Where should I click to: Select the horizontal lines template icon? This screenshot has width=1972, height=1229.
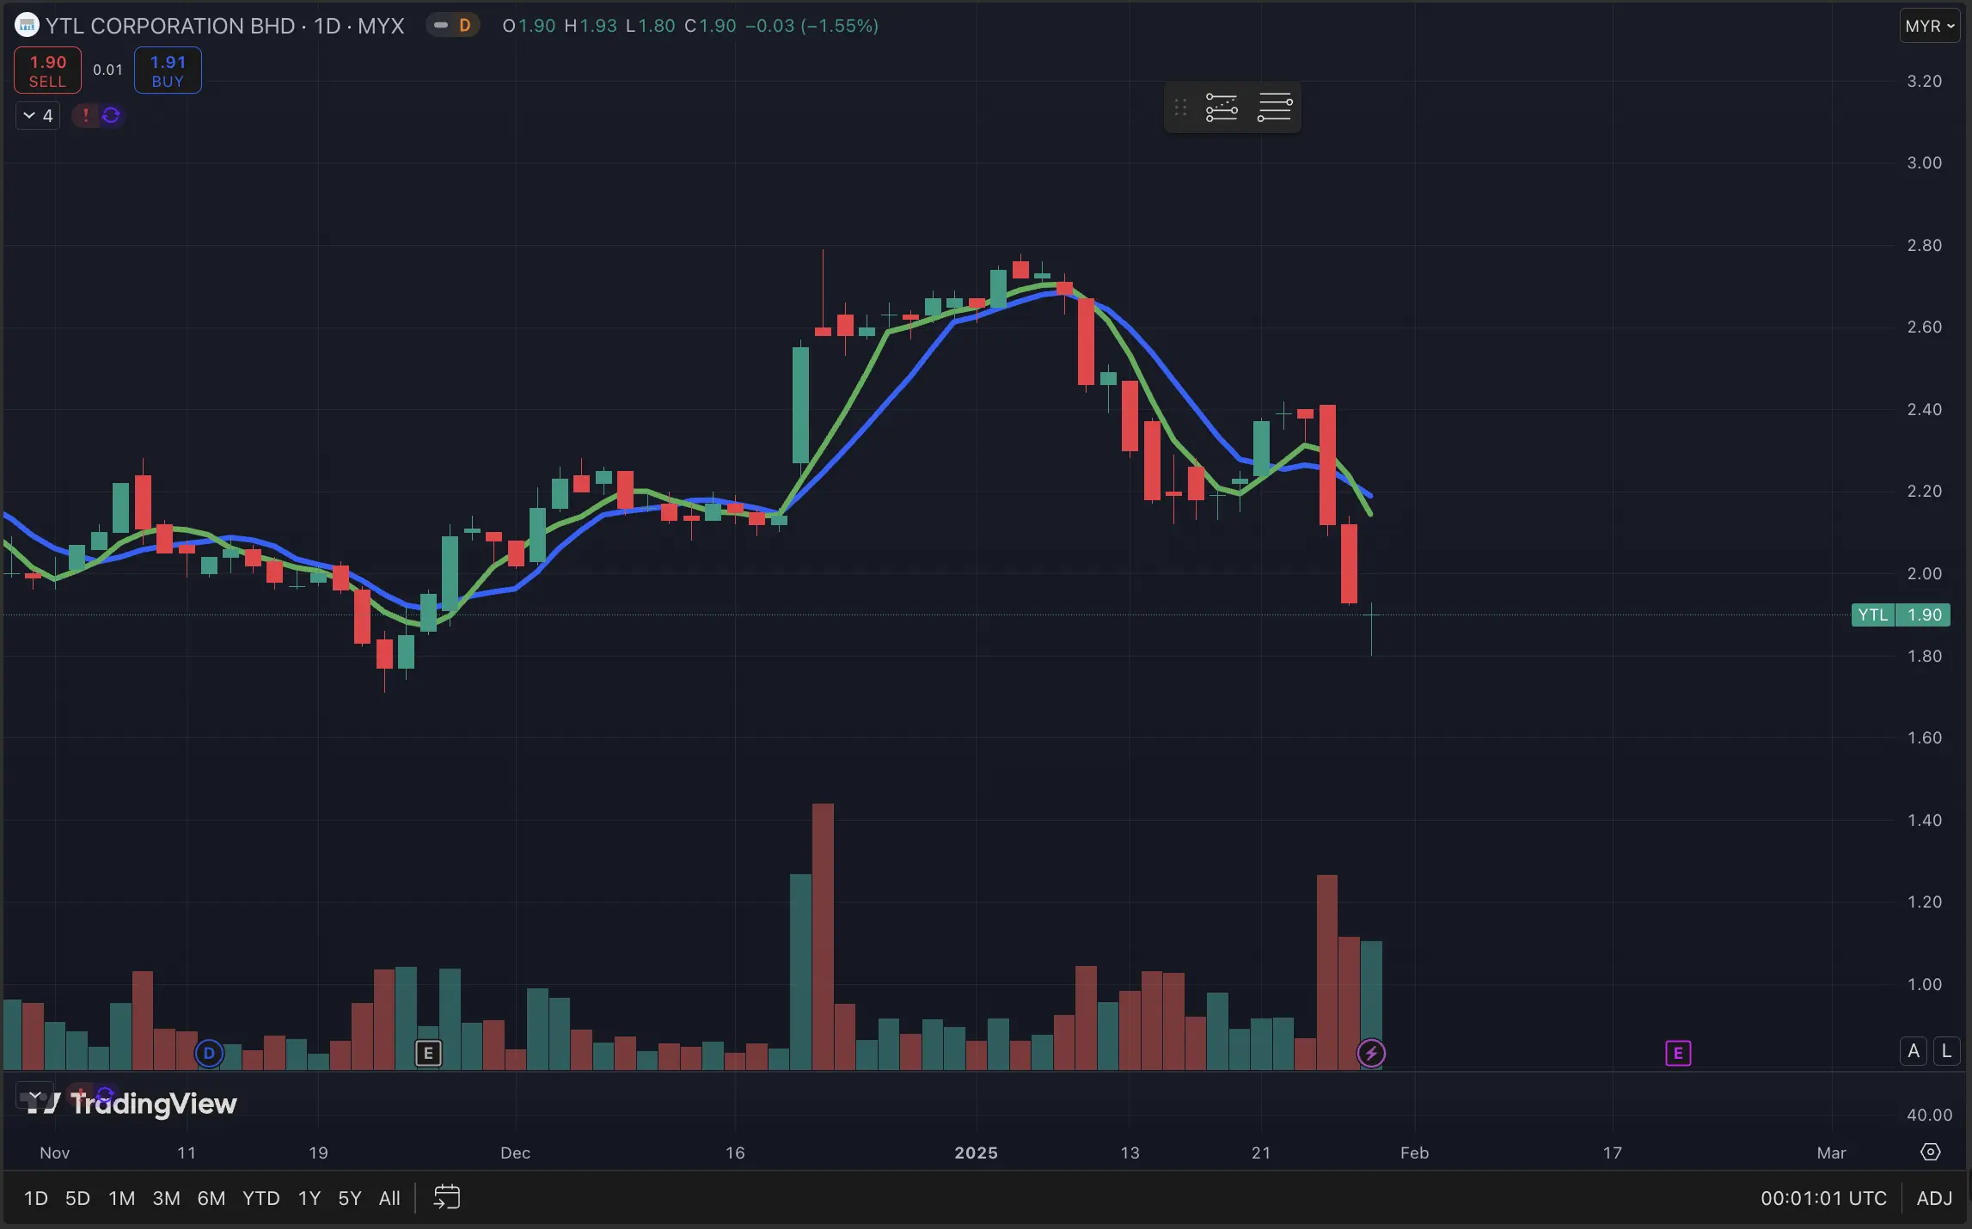1275,107
